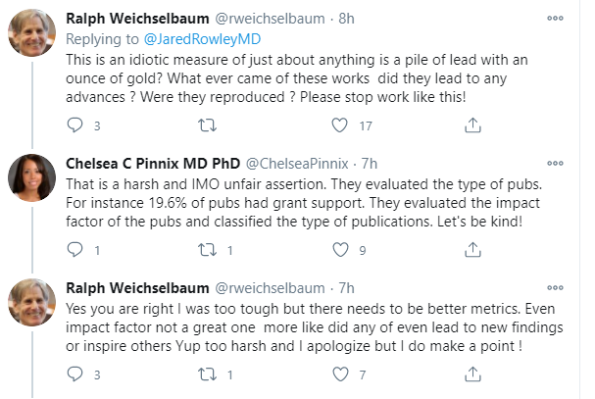Like Ralph's apology tweet with 7 likes
Viewport: 595px width, 399px height.
pos(339,374)
